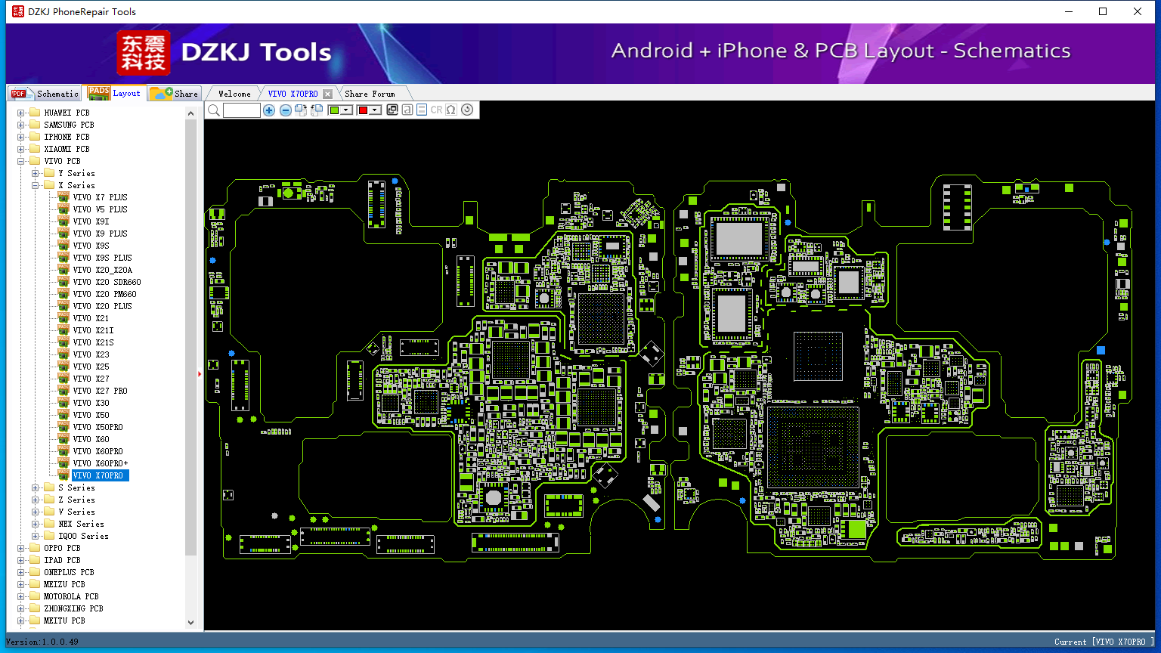Click the PADS icon beside VIVO X21
Screen dimensions: 1161x653
[63, 318]
